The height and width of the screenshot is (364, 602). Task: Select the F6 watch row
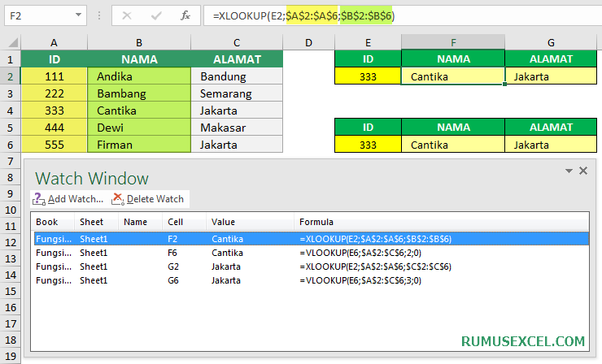click(x=311, y=253)
